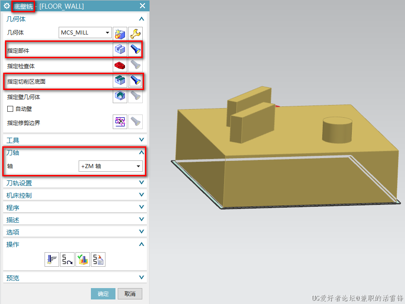Enable the 自动壁 checkbox

10,109
